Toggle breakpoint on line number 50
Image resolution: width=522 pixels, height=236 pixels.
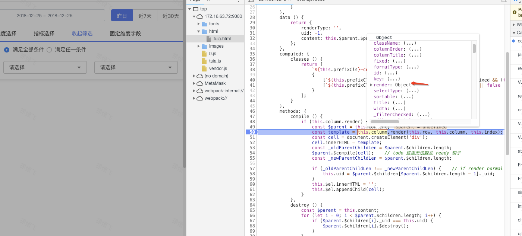[x=252, y=132]
